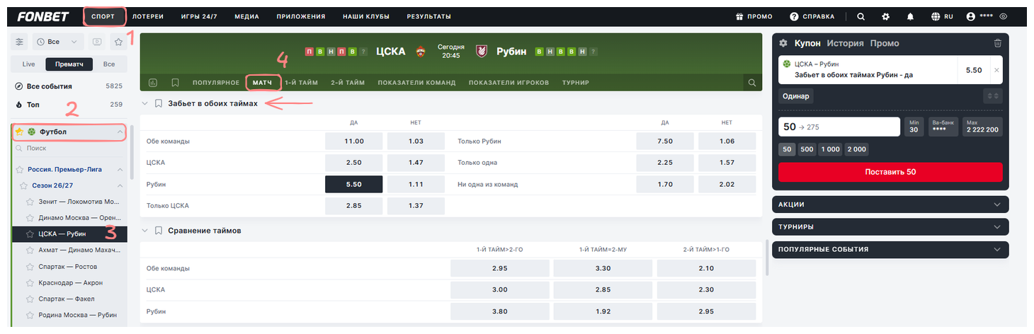Open the ТУРНИР tab
1034x334 pixels.
pos(576,83)
